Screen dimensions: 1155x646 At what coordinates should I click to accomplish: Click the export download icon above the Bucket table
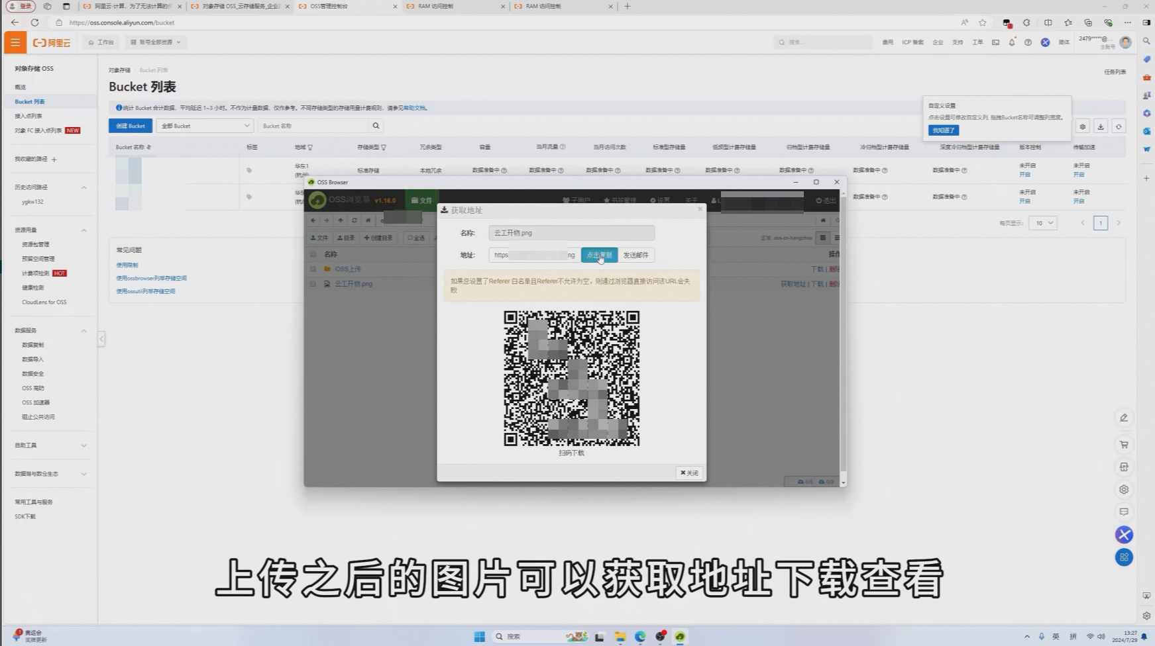pyautogui.click(x=1101, y=126)
